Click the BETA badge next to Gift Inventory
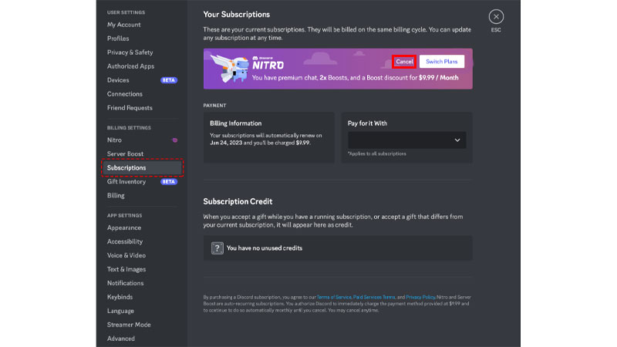The height and width of the screenshot is (347, 617). pos(169,182)
